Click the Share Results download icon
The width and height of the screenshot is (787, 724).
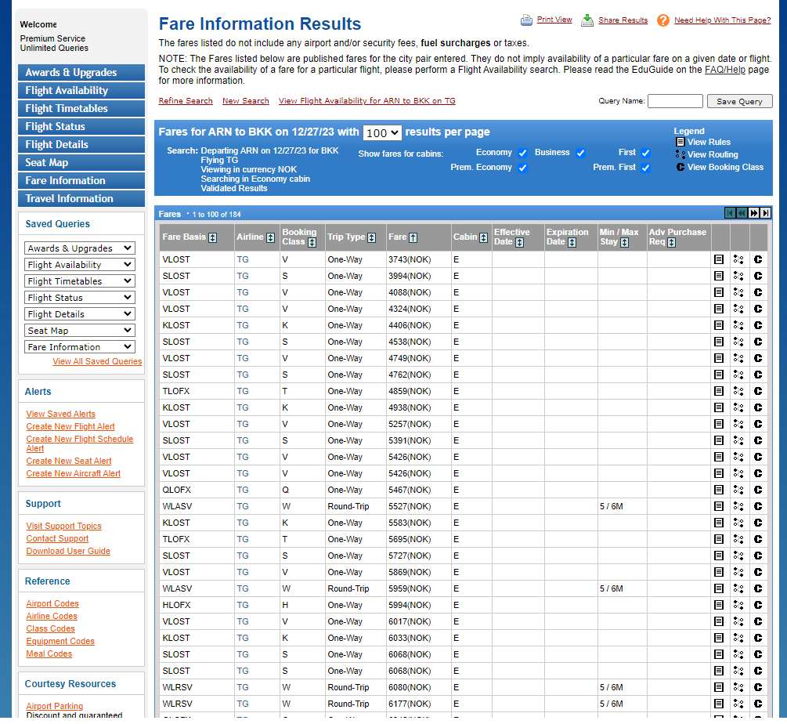[587, 20]
